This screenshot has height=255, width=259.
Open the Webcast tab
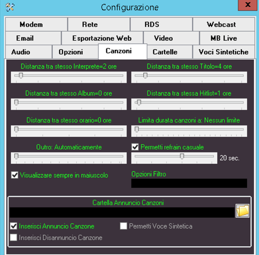pos(221,24)
